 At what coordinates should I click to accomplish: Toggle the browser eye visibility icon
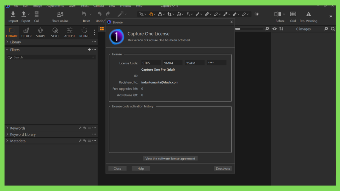[x=275, y=29]
